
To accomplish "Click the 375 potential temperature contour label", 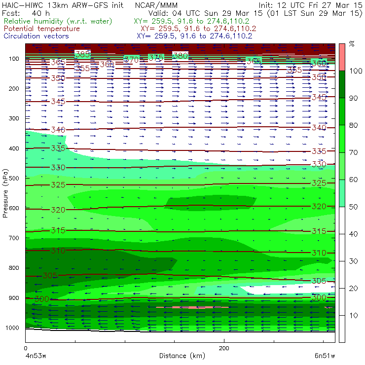I will pyautogui.click(x=156, y=58).
